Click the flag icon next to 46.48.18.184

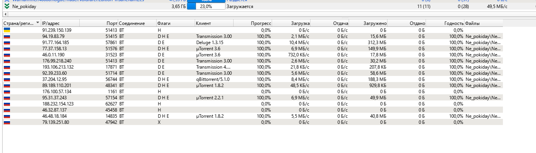[x=7, y=116]
